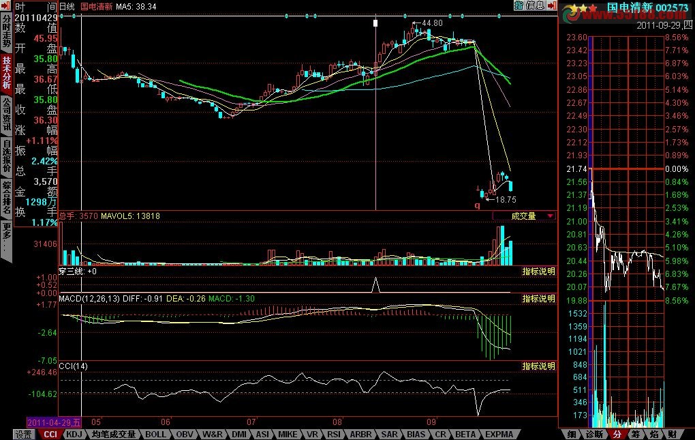Image resolution: width=695 pixels, height=440 pixels.
Task: Click the 09 month marker on time axis
Action: [x=431, y=422]
